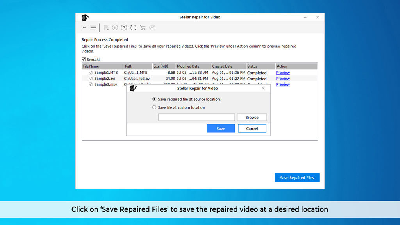The image size is (400, 225).
Task: Click the Save button in the dialog
Action: click(221, 129)
